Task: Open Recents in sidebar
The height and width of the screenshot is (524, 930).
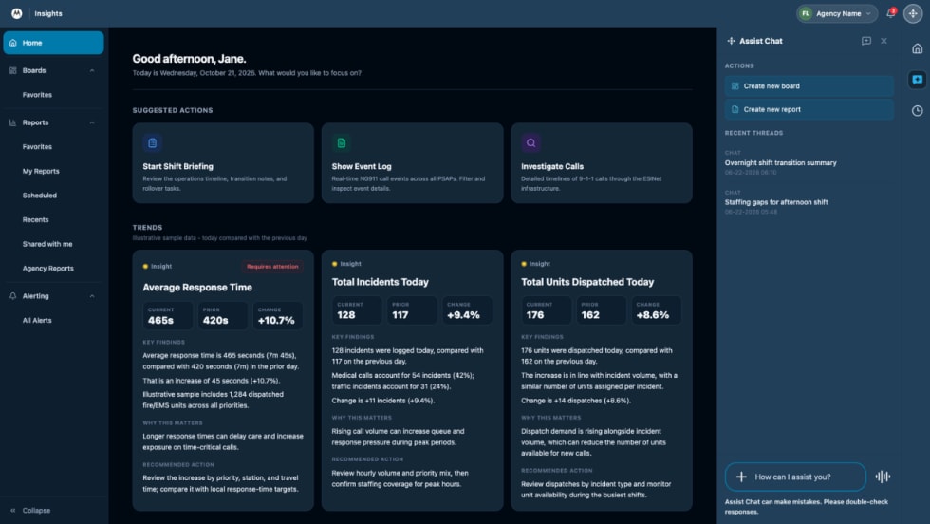Action: point(36,219)
